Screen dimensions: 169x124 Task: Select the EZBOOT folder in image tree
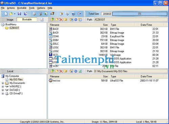[x=14, y=28]
